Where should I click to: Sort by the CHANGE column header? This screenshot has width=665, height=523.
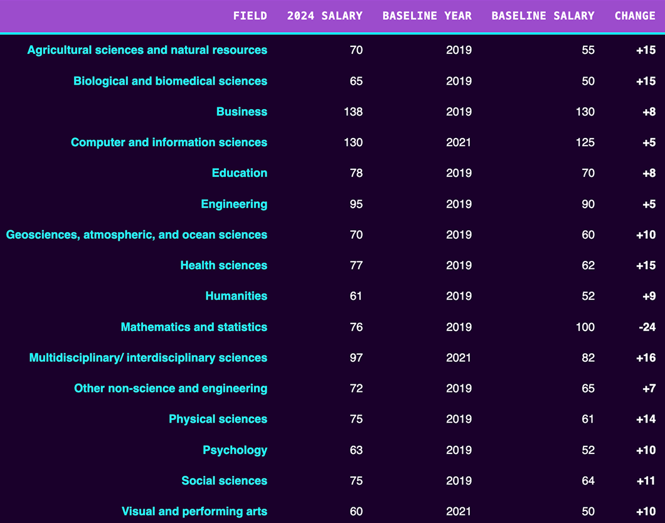[635, 16]
